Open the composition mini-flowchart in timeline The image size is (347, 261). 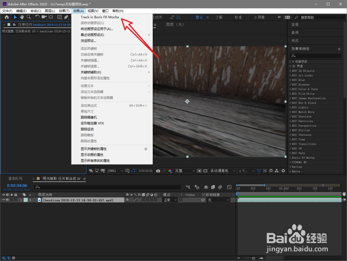pyautogui.click(x=188, y=187)
